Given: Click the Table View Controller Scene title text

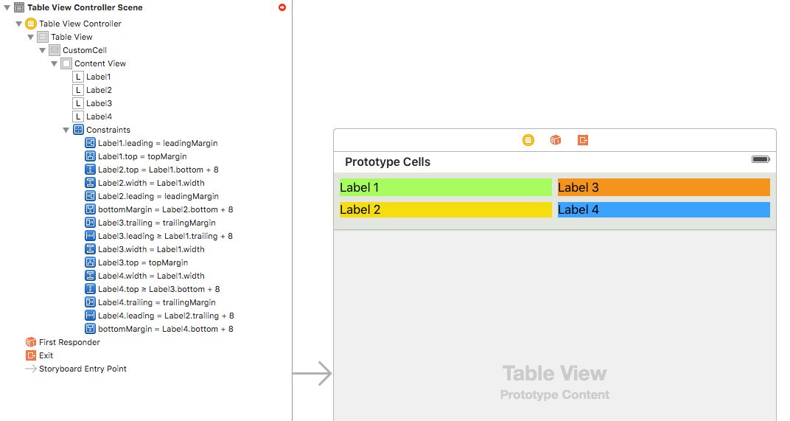Looking at the screenshot, I should click(x=85, y=7).
